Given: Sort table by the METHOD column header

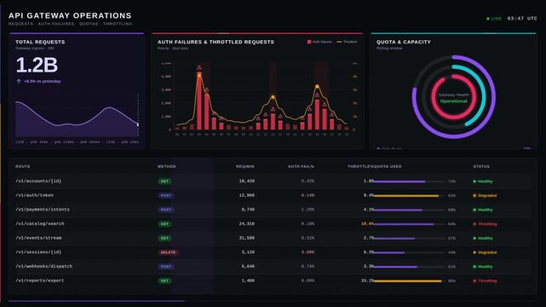Looking at the screenshot, I should coord(167,166).
